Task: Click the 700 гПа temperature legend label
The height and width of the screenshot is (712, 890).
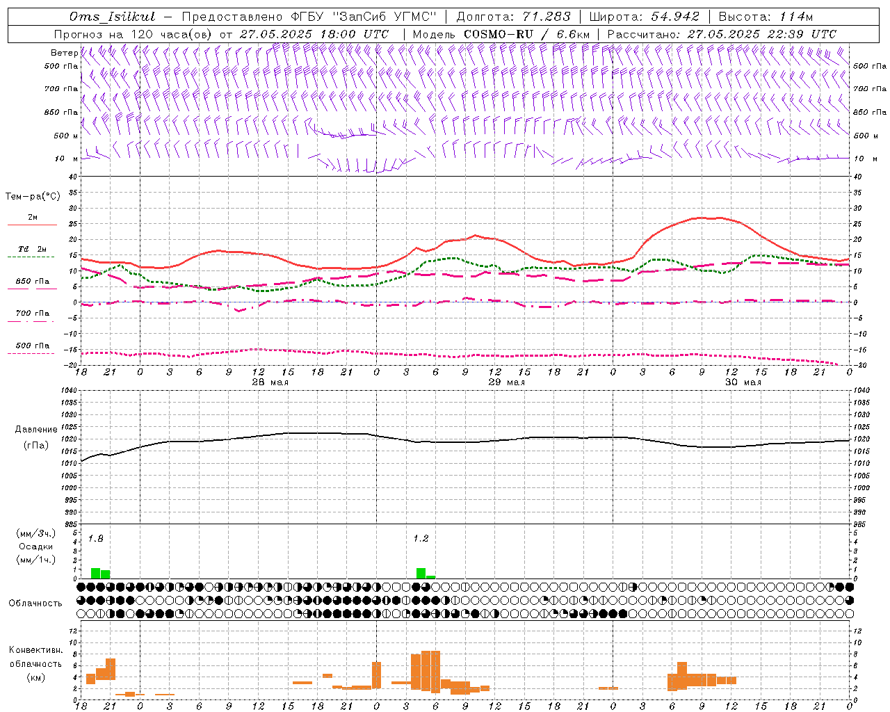Action: [33, 314]
